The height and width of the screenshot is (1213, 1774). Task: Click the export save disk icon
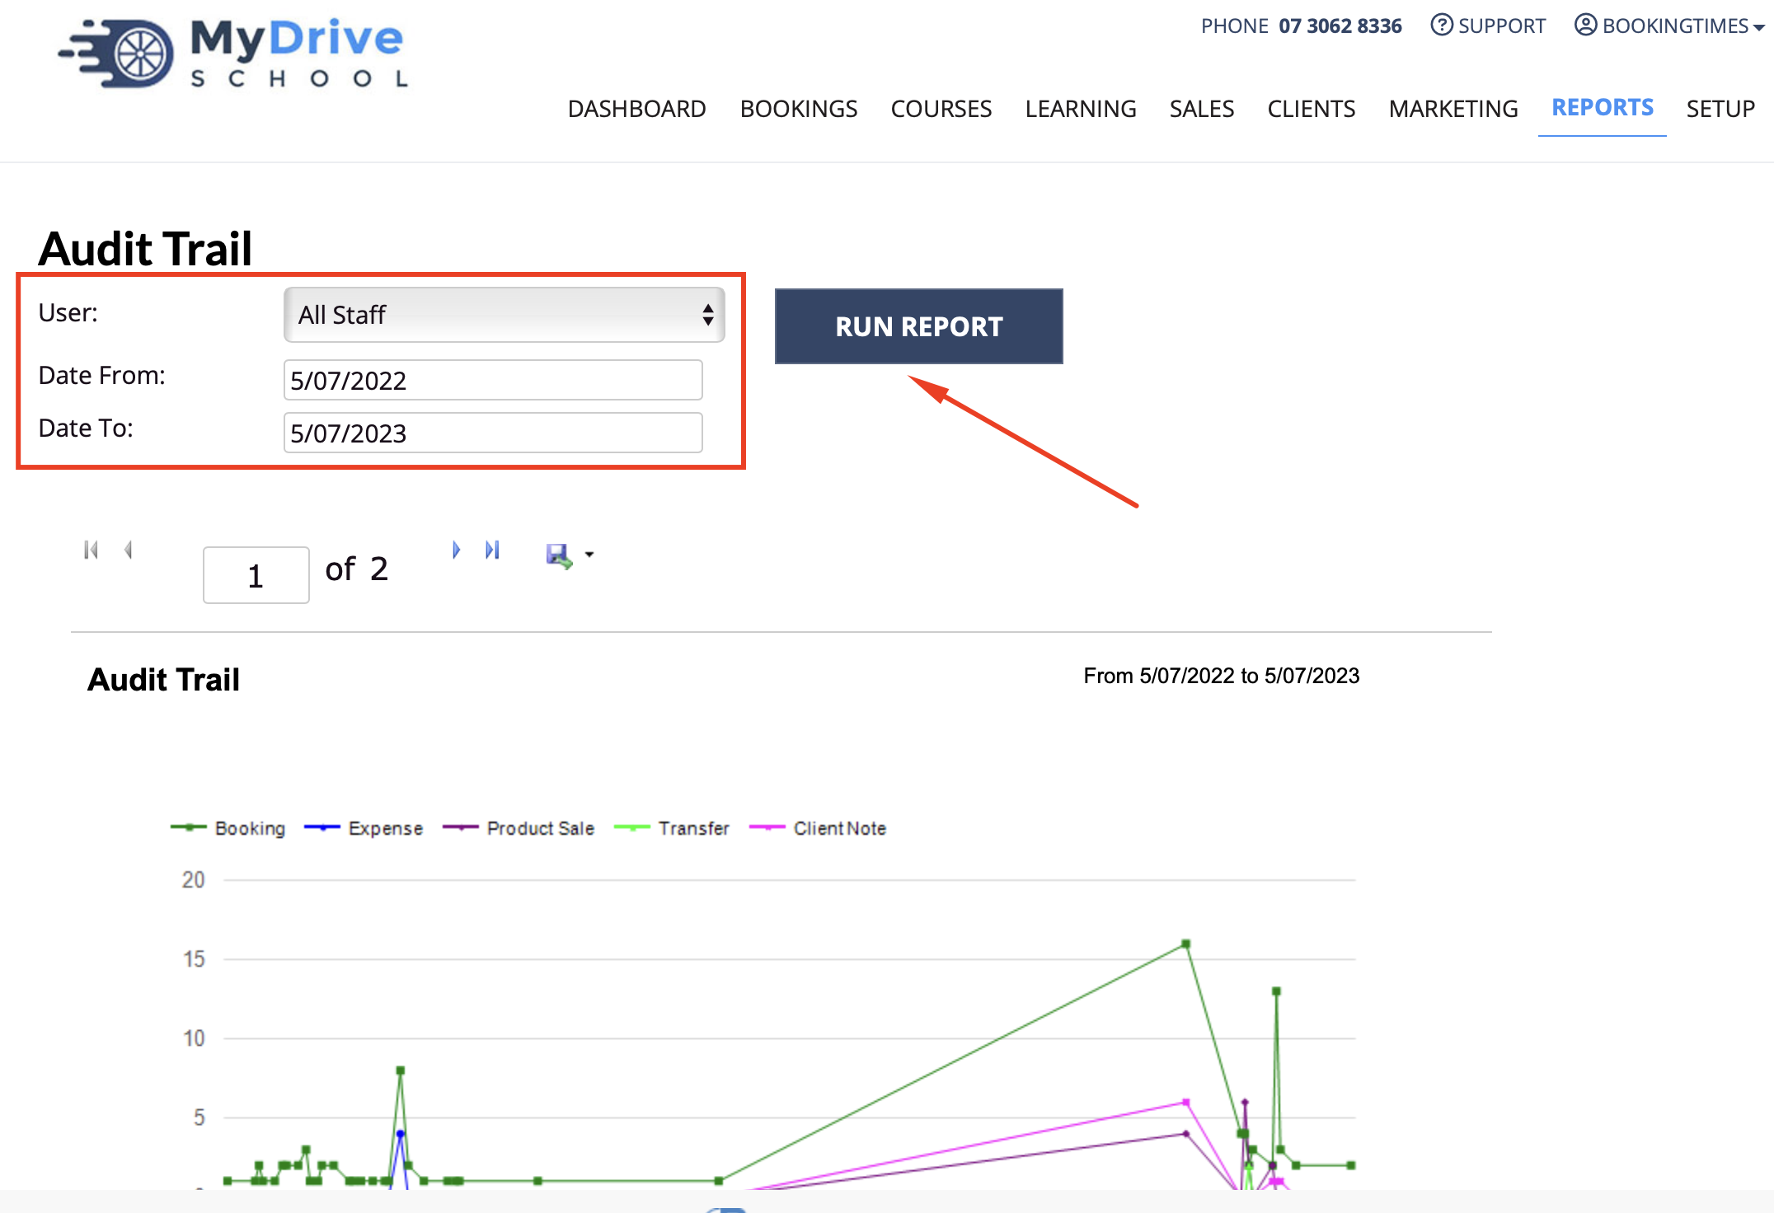559,555
